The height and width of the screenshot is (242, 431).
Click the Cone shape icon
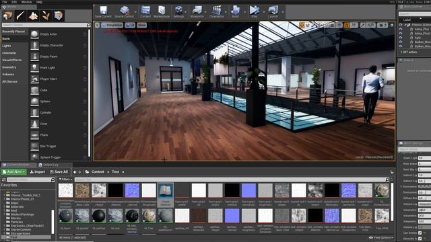click(34, 124)
